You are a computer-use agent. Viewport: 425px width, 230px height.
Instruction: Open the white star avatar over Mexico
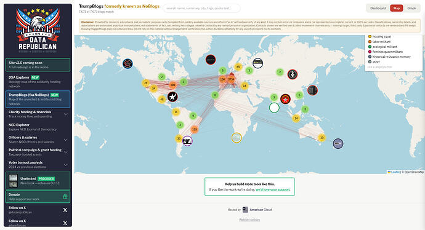click(x=172, y=97)
